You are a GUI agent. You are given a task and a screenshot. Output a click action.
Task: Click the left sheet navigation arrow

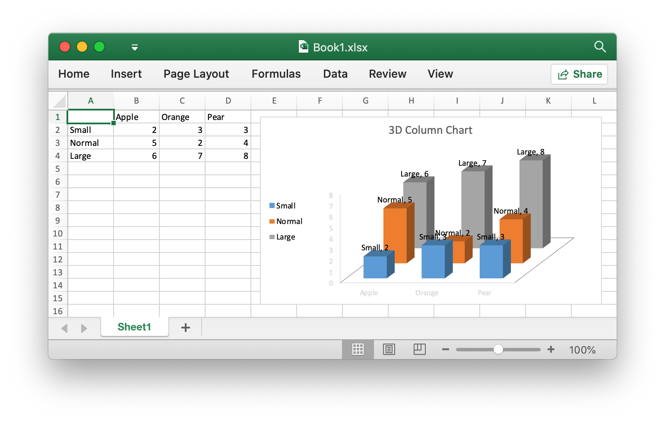pos(64,328)
